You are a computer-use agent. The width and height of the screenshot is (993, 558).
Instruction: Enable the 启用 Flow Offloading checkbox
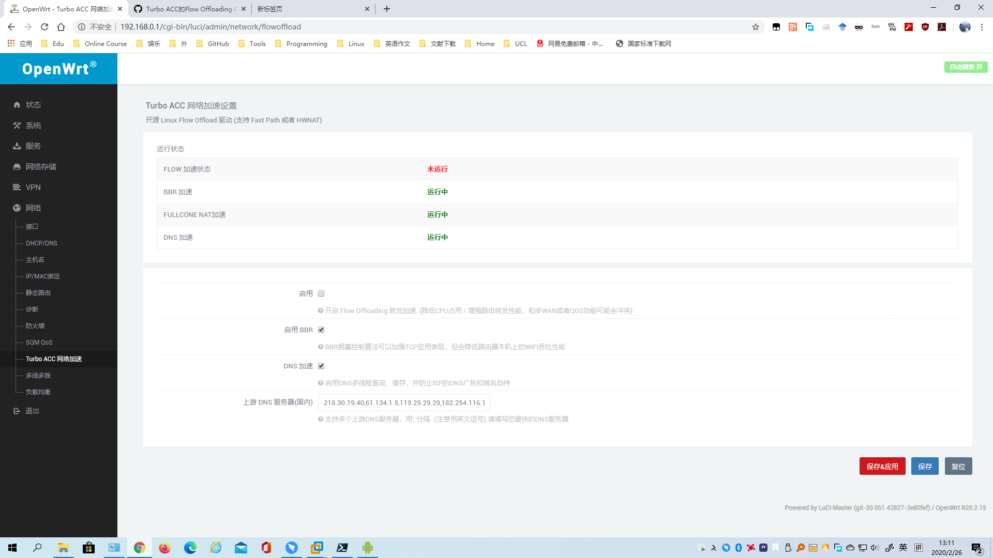321,293
